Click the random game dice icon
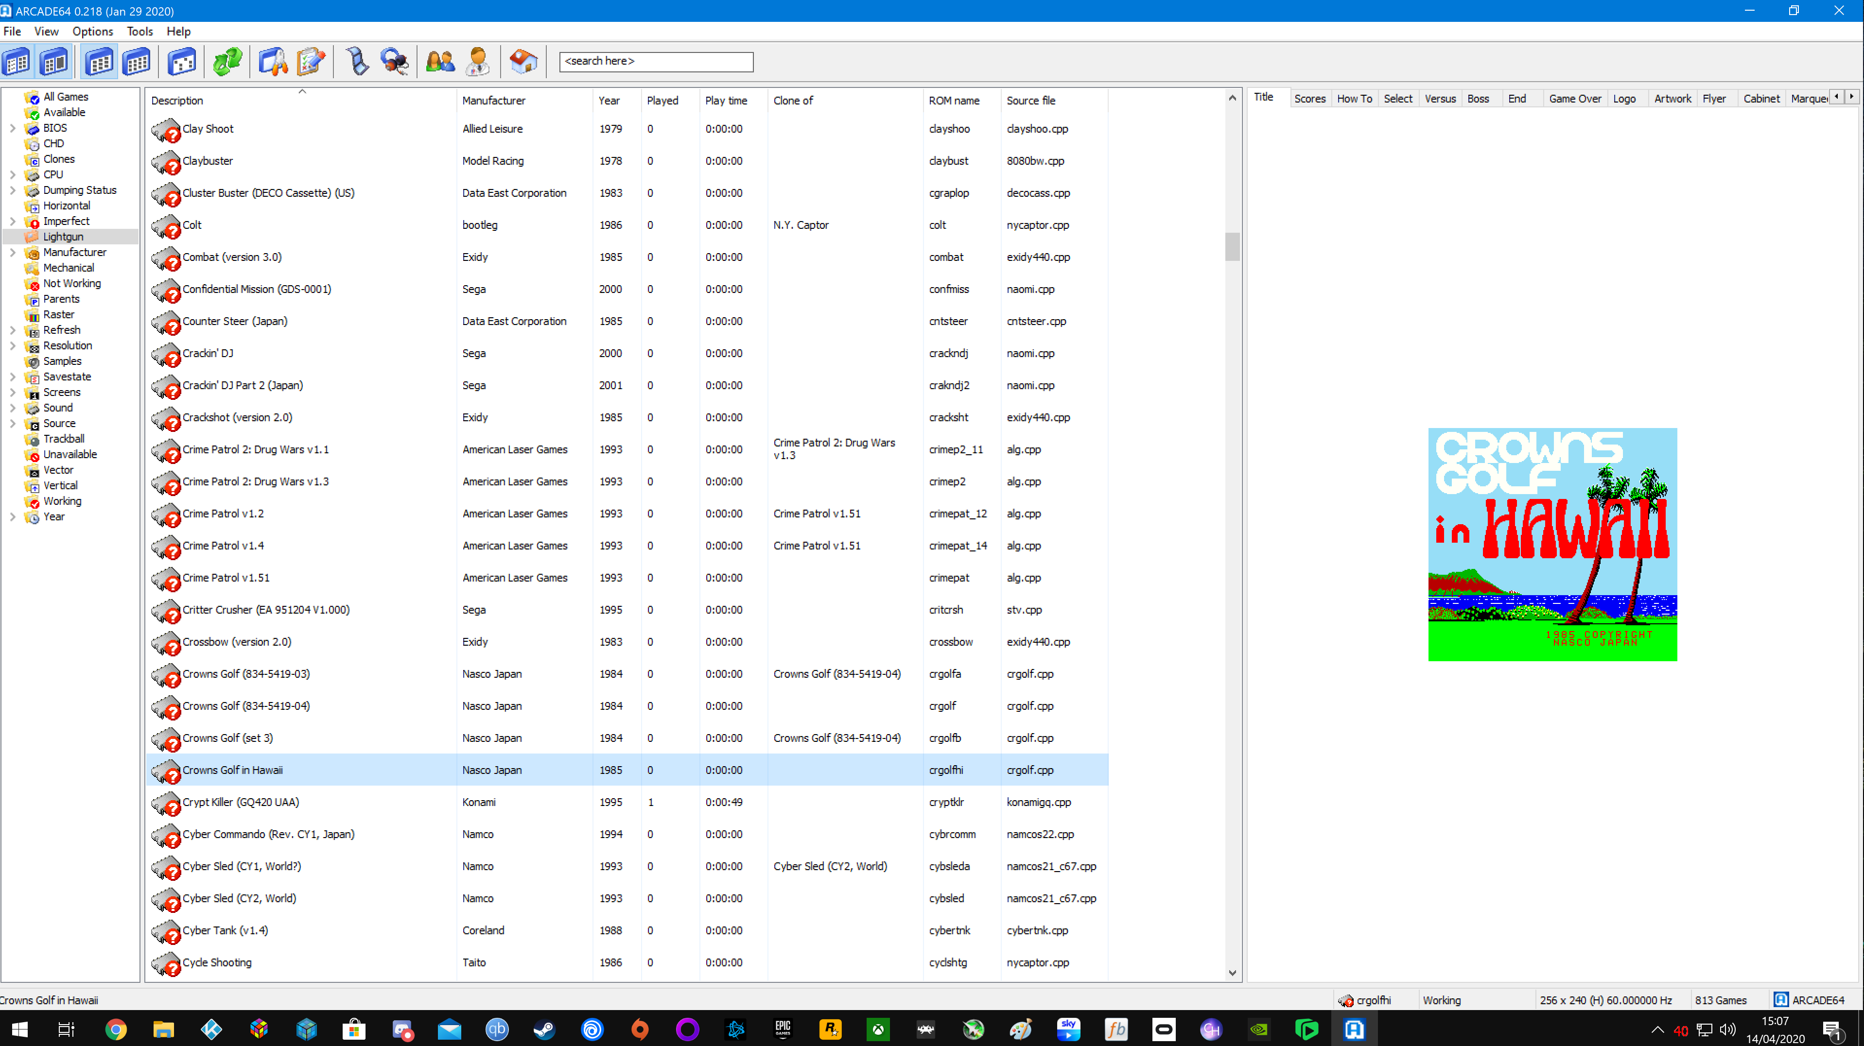Viewport: 1864px width, 1046px height. tap(182, 62)
